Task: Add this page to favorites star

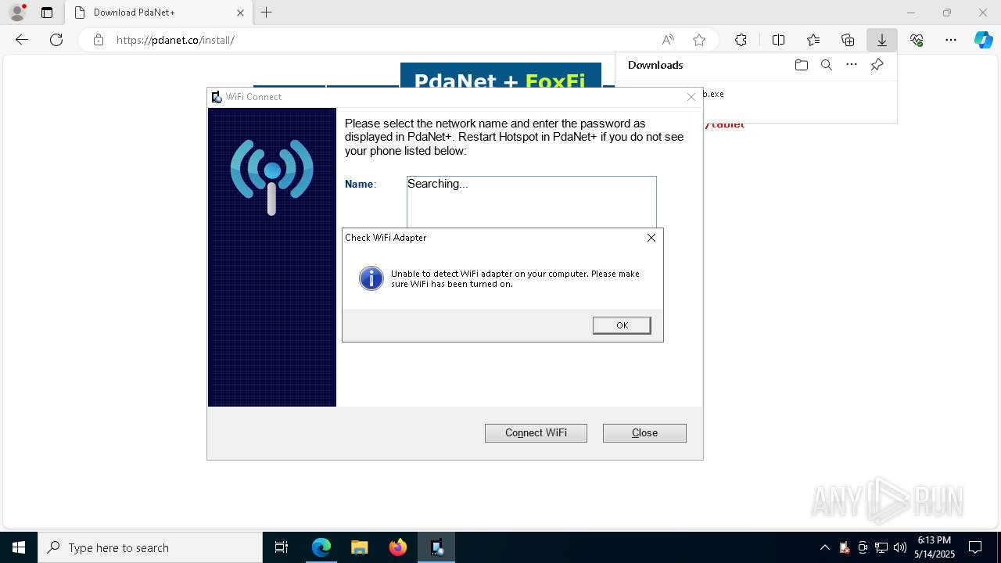Action: tap(699, 40)
